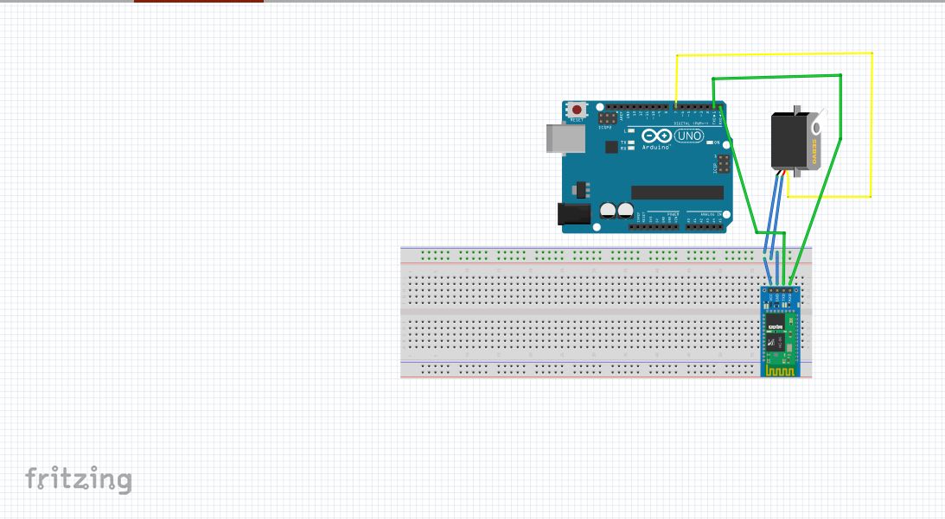945x519 pixels.
Task: Click the ATmega chip on the Arduino
Action: [679, 192]
